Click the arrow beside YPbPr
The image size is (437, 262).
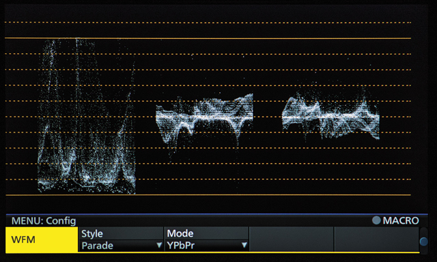pyautogui.click(x=244, y=246)
